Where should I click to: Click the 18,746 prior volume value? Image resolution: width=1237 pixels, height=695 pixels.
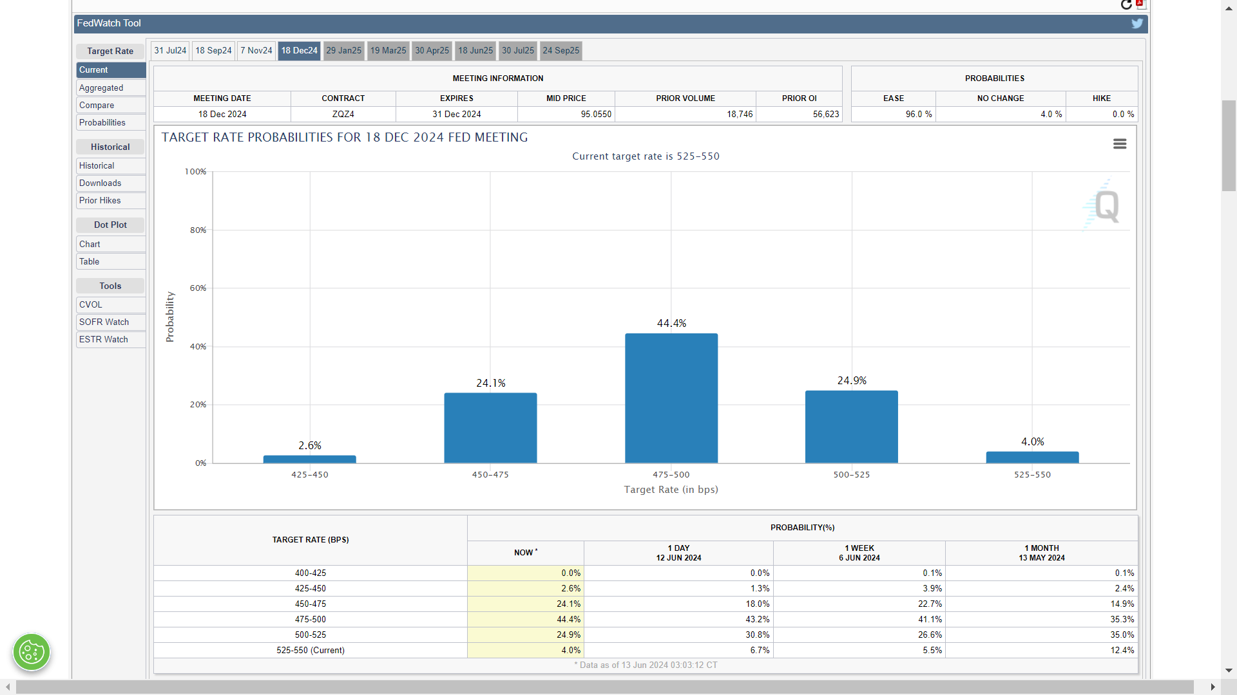tap(740, 115)
